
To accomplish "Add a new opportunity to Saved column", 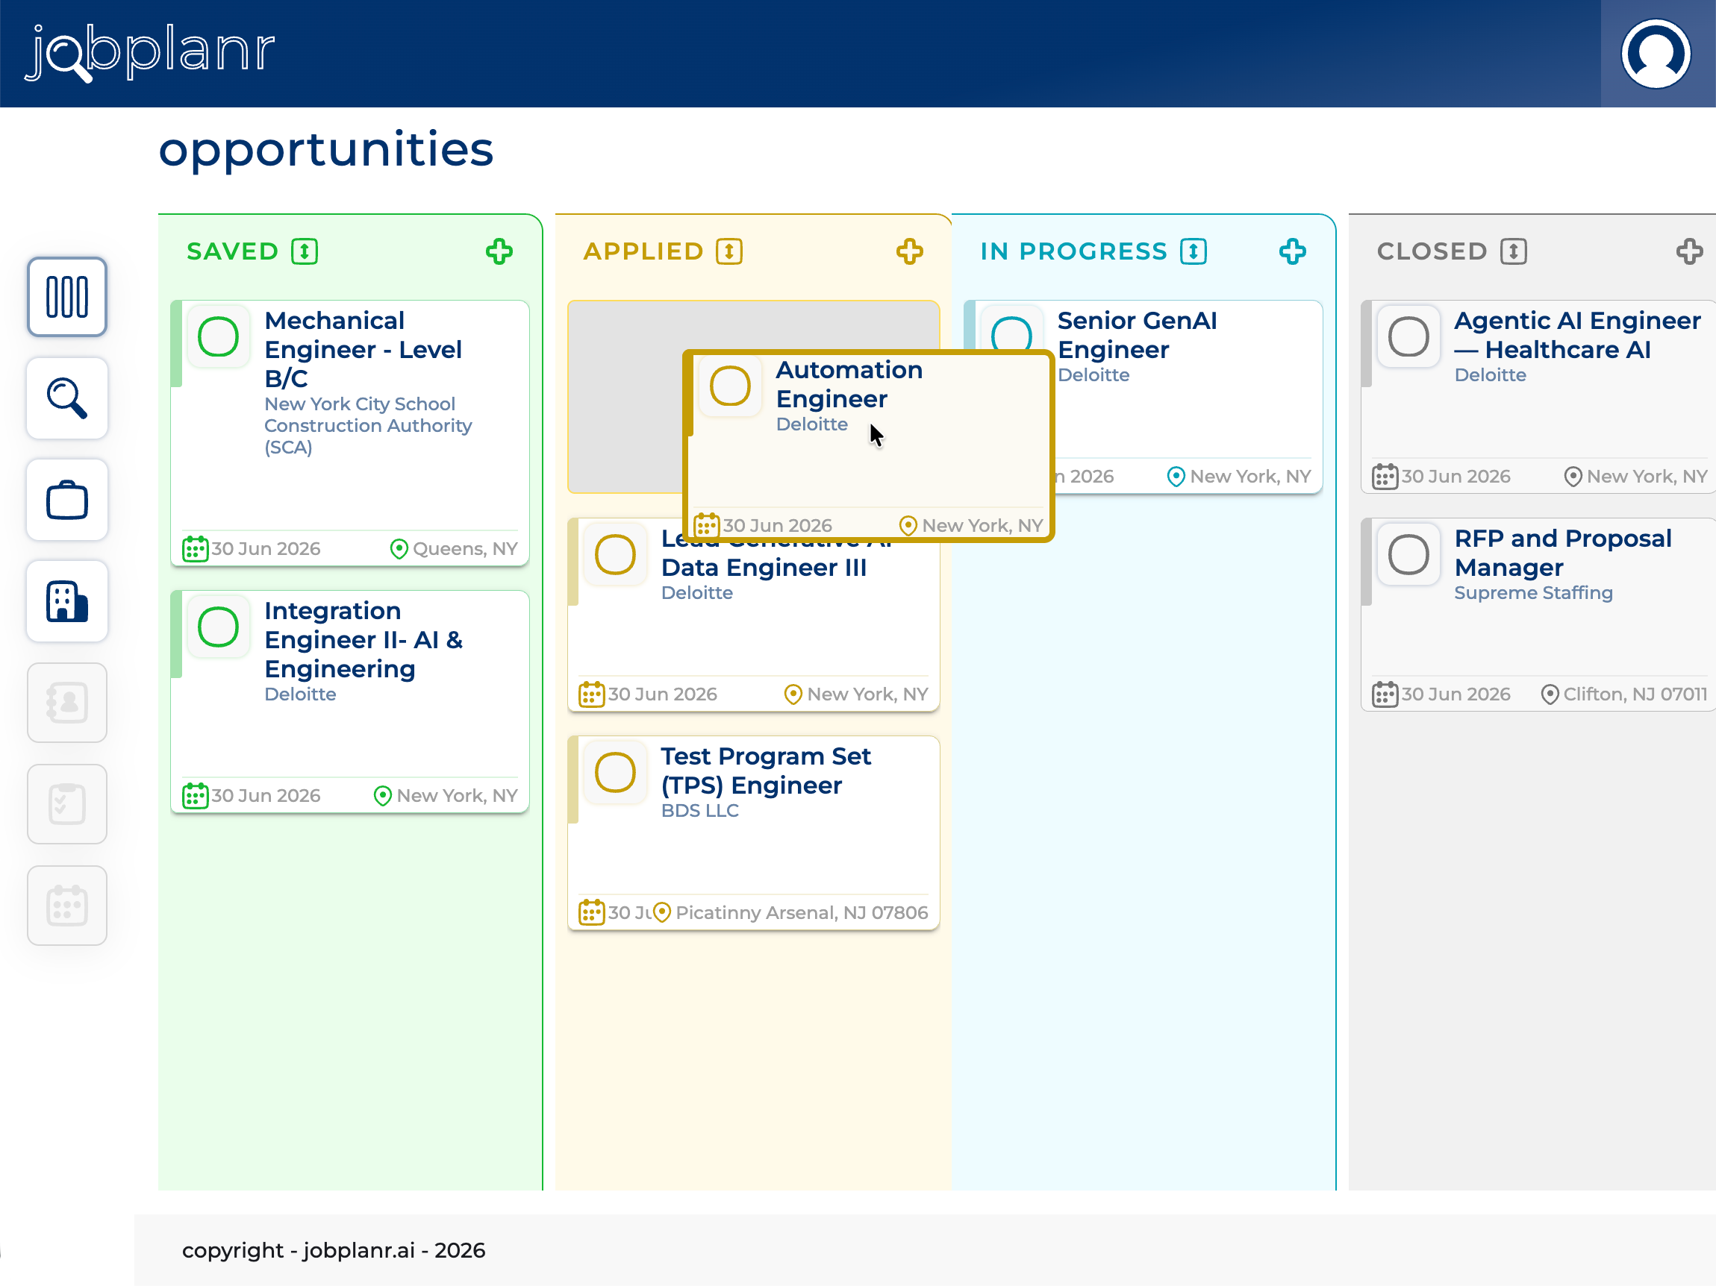I will [x=499, y=251].
